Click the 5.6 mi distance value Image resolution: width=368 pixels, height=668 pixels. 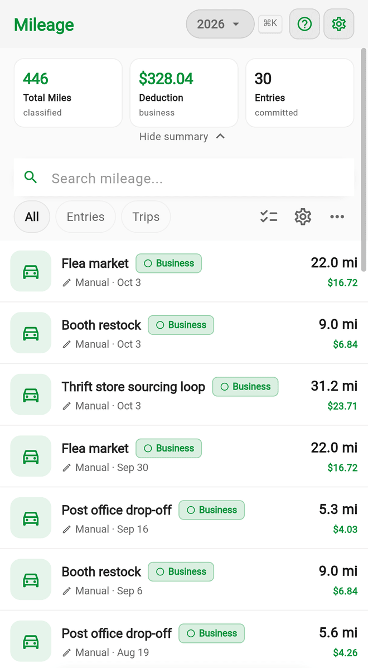pos(338,633)
